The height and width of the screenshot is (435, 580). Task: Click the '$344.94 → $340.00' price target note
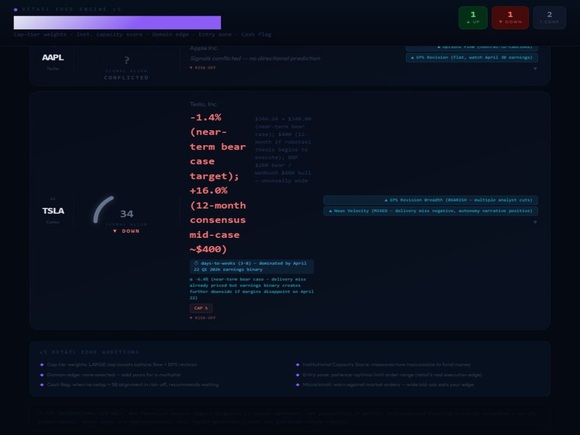coord(283,150)
